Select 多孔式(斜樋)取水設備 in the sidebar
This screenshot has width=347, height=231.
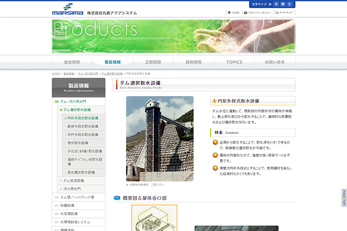point(84,151)
